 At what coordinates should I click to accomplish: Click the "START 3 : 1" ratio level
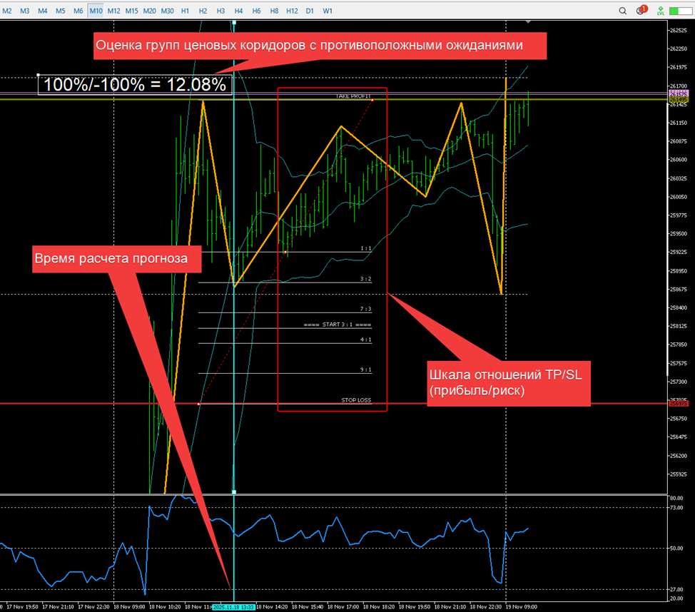click(x=337, y=325)
